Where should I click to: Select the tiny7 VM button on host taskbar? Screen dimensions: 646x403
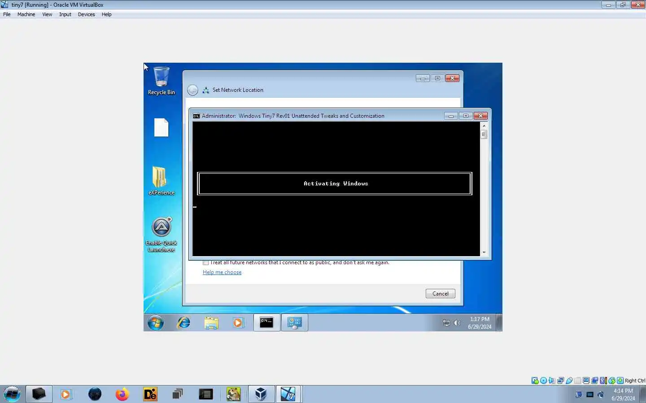click(288, 394)
